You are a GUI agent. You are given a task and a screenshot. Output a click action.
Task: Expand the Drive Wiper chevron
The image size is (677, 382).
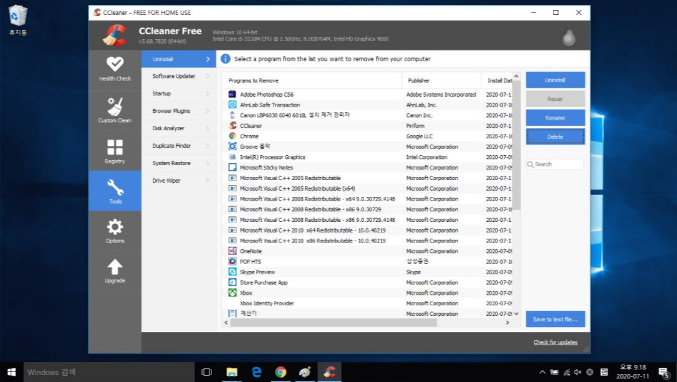click(x=208, y=181)
